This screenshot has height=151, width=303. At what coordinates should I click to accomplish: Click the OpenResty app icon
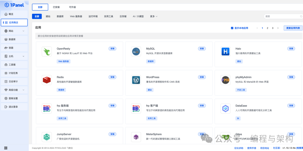click(47, 52)
